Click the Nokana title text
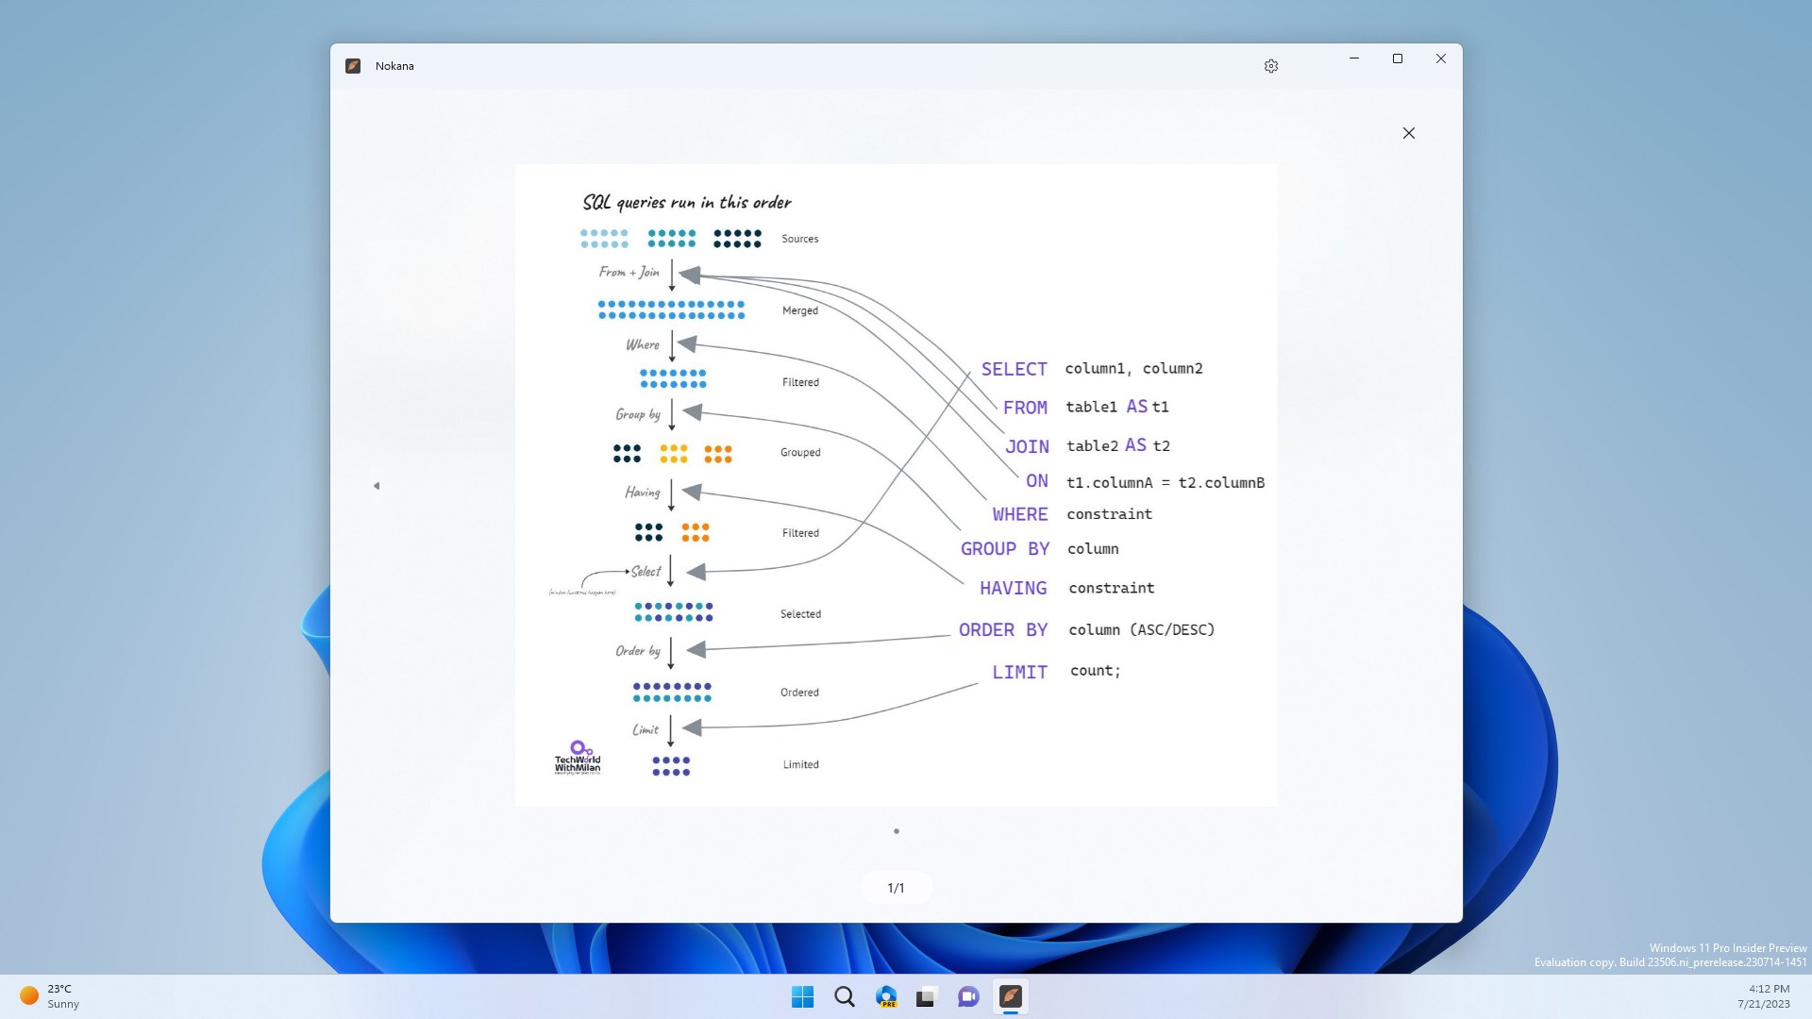The width and height of the screenshot is (1812, 1019). click(x=394, y=66)
